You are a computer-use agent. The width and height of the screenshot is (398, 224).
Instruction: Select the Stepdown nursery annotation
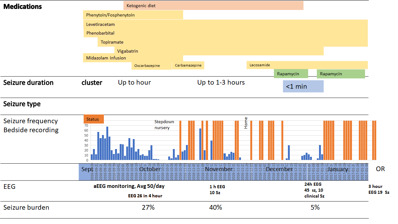point(164,124)
